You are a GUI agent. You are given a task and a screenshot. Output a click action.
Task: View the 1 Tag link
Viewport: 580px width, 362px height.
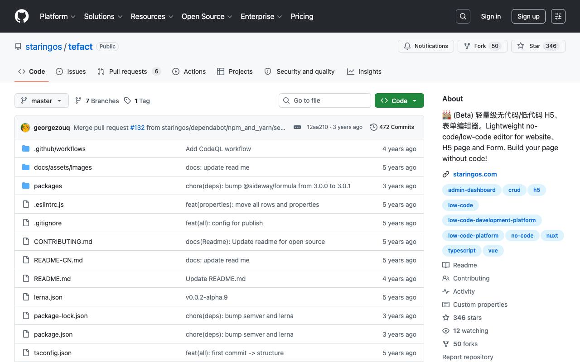pyautogui.click(x=137, y=101)
